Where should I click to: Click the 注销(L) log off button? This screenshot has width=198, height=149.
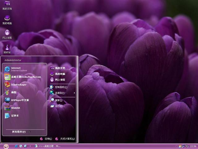pyautogui.click(x=46, y=139)
